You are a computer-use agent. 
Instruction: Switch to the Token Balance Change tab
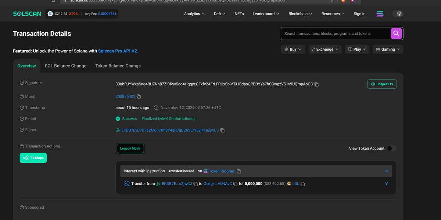[x=118, y=66]
